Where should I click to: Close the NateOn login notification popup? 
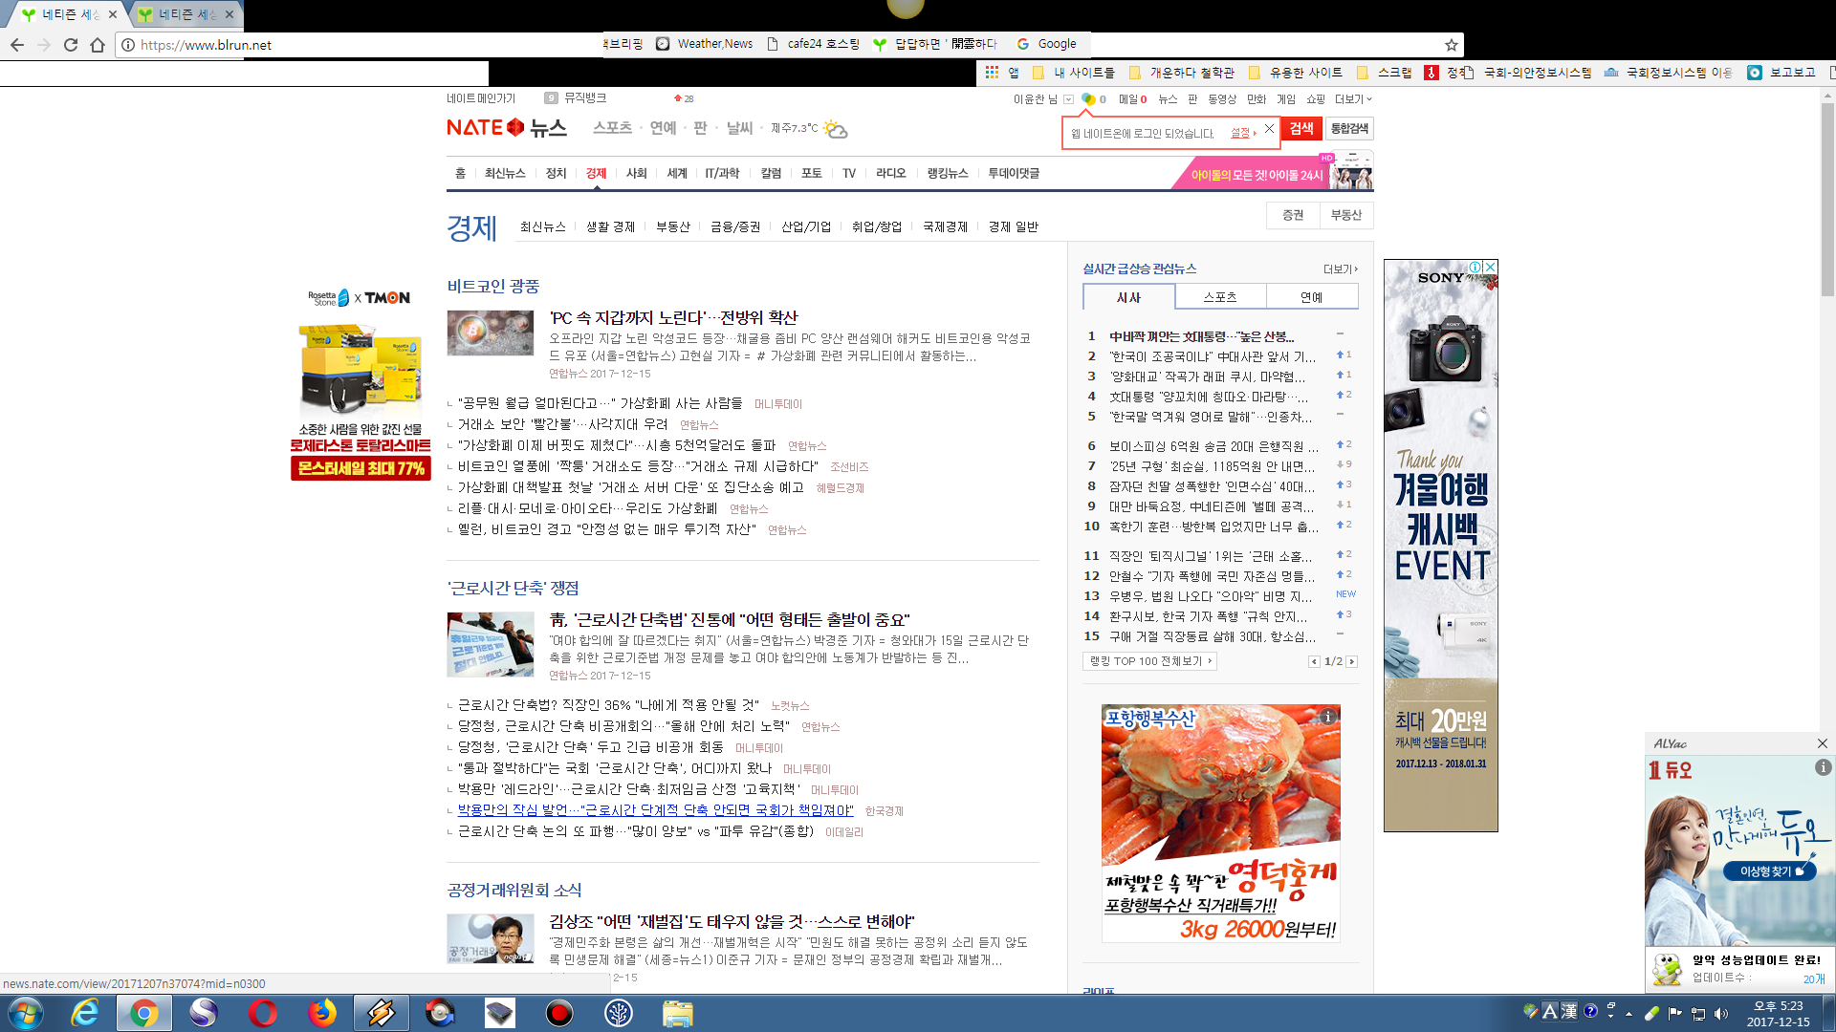(1269, 129)
